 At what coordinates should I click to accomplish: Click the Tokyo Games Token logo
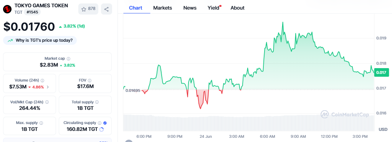tap(7, 9)
